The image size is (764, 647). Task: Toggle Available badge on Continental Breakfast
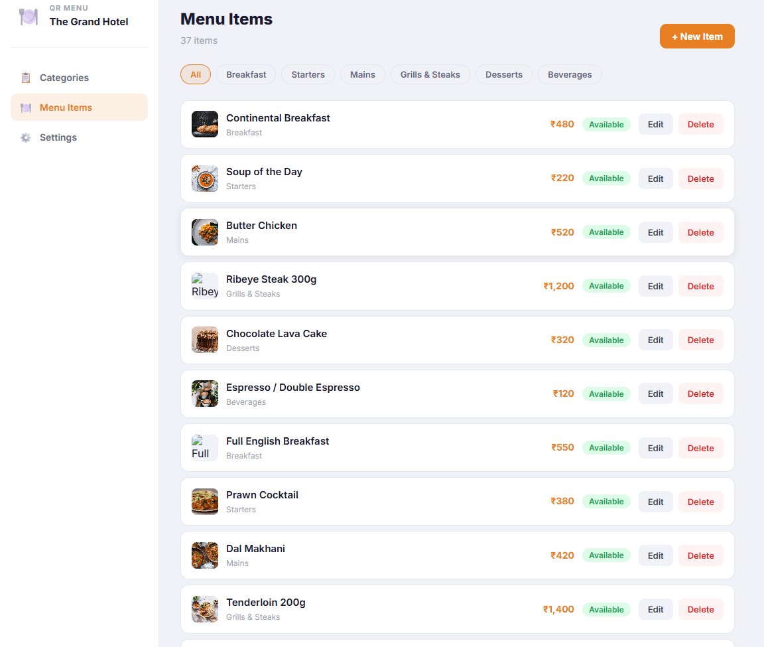pyautogui.click(x=606, y=124)
